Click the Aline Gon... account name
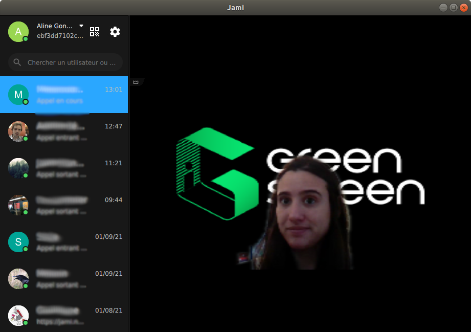The width and height of the screenshot is (471, 332). point(54,26)
